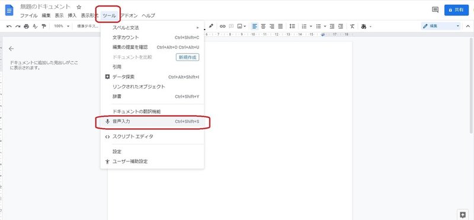Expand スペルと文法 submenu
The width and height of the screenshot is (474, 220).
152,27
